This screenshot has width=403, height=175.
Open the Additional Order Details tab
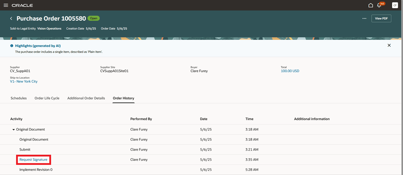(86, 98)
